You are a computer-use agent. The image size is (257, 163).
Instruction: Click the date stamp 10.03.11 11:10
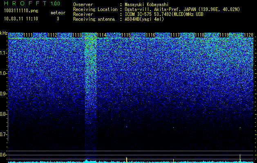(x=21, y=19)
